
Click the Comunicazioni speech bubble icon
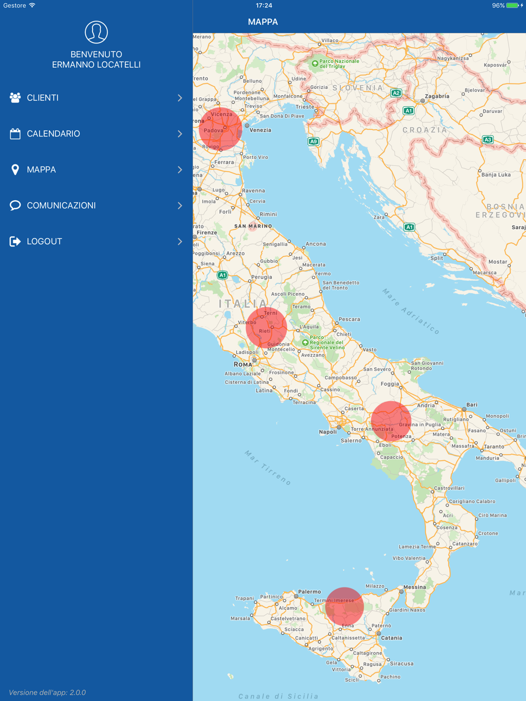point(15,205)
